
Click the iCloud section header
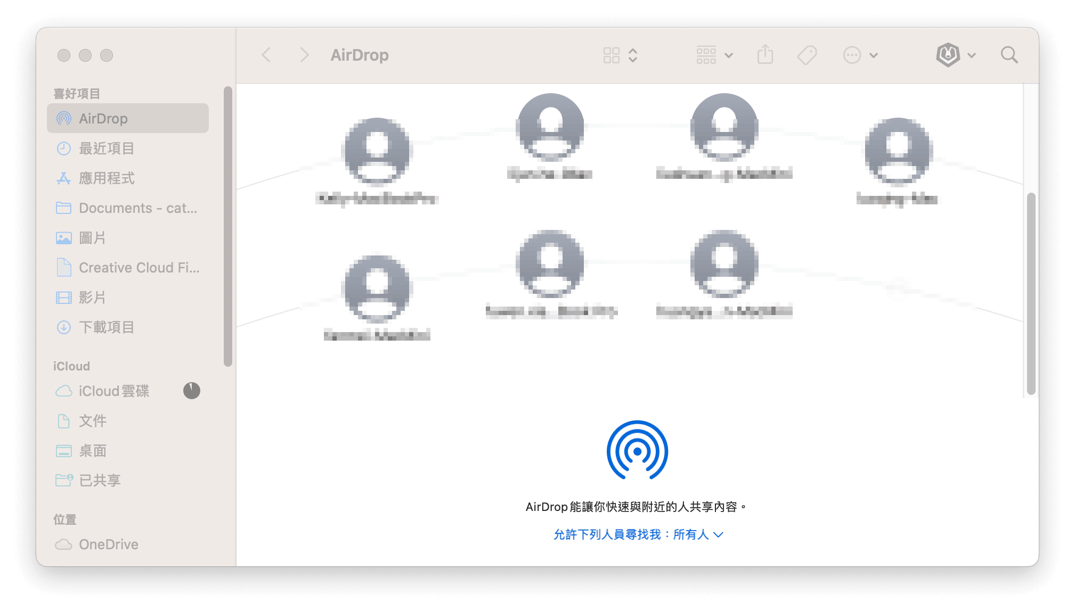pos(71,366)
